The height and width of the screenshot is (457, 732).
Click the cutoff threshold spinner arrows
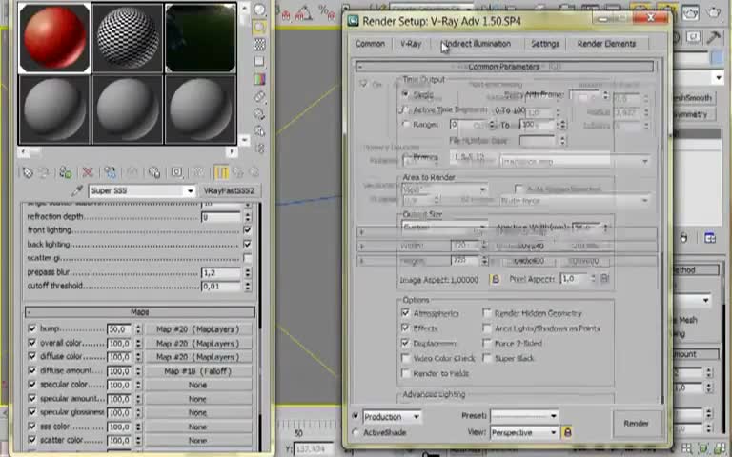pyautogui.click(x=248, y=286)
